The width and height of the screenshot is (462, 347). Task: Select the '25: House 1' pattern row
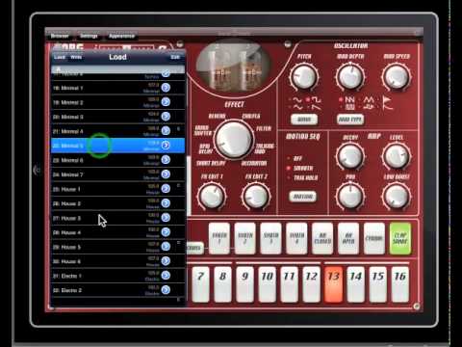tap(117, 189)
